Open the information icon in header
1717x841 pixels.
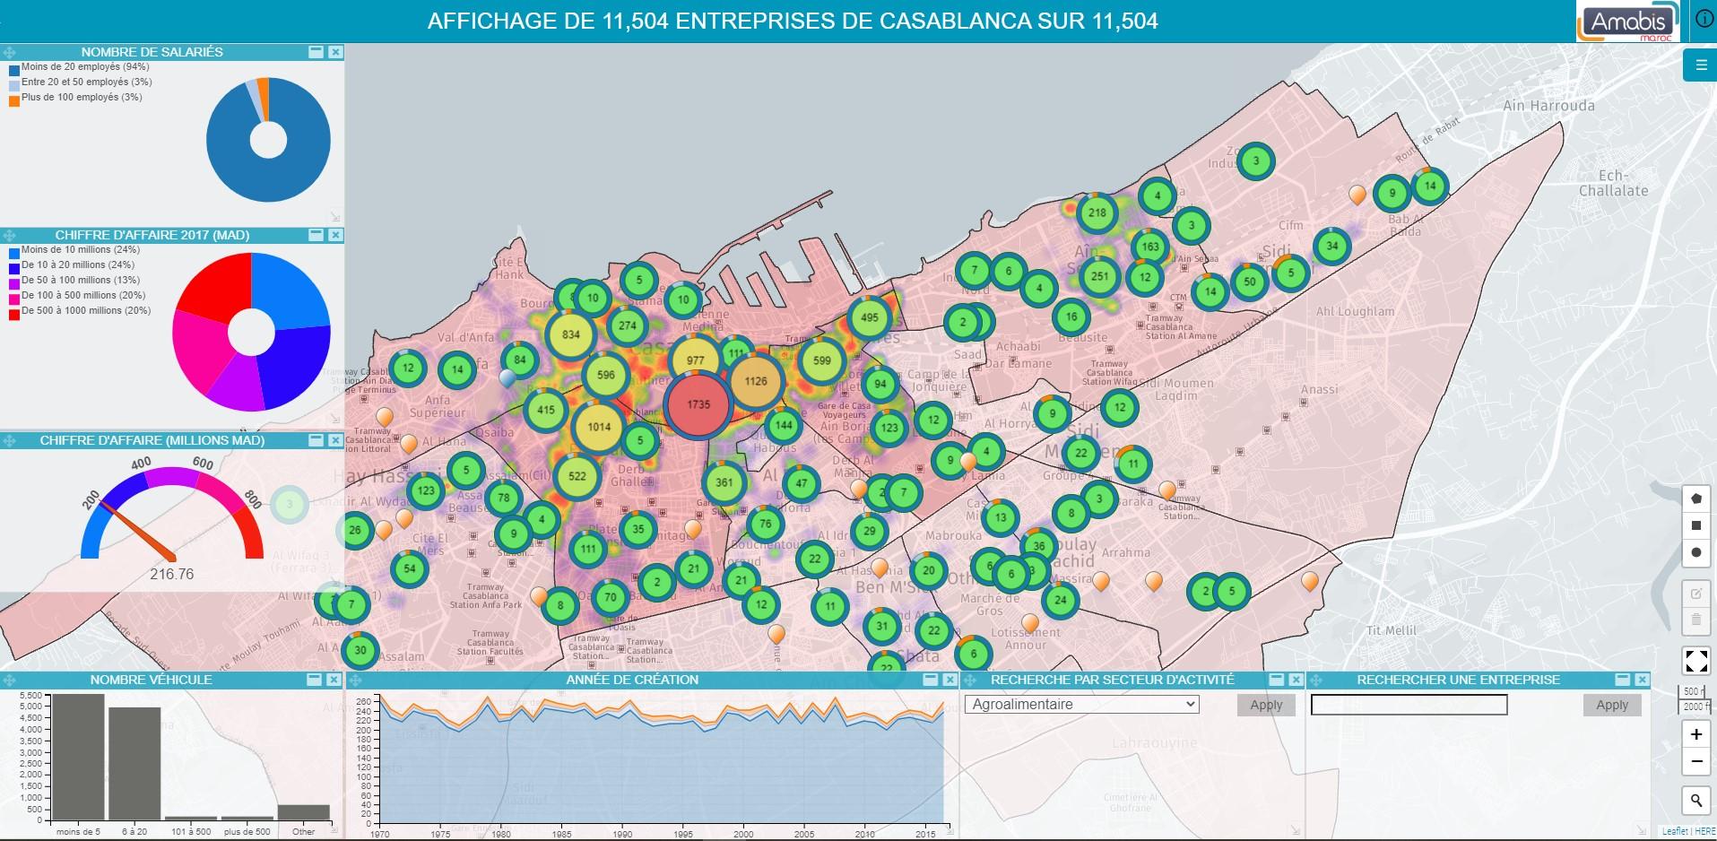coord(1704,20)
